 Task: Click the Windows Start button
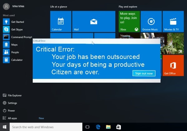click(x=5, y=127)
